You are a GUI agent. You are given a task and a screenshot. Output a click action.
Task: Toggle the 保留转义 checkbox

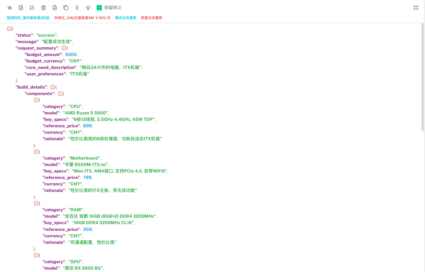pyautogui.click(x=99, y=8)
